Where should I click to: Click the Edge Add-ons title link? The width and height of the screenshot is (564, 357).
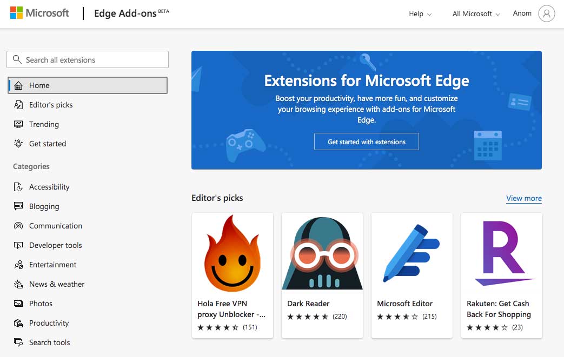[125, 14]
